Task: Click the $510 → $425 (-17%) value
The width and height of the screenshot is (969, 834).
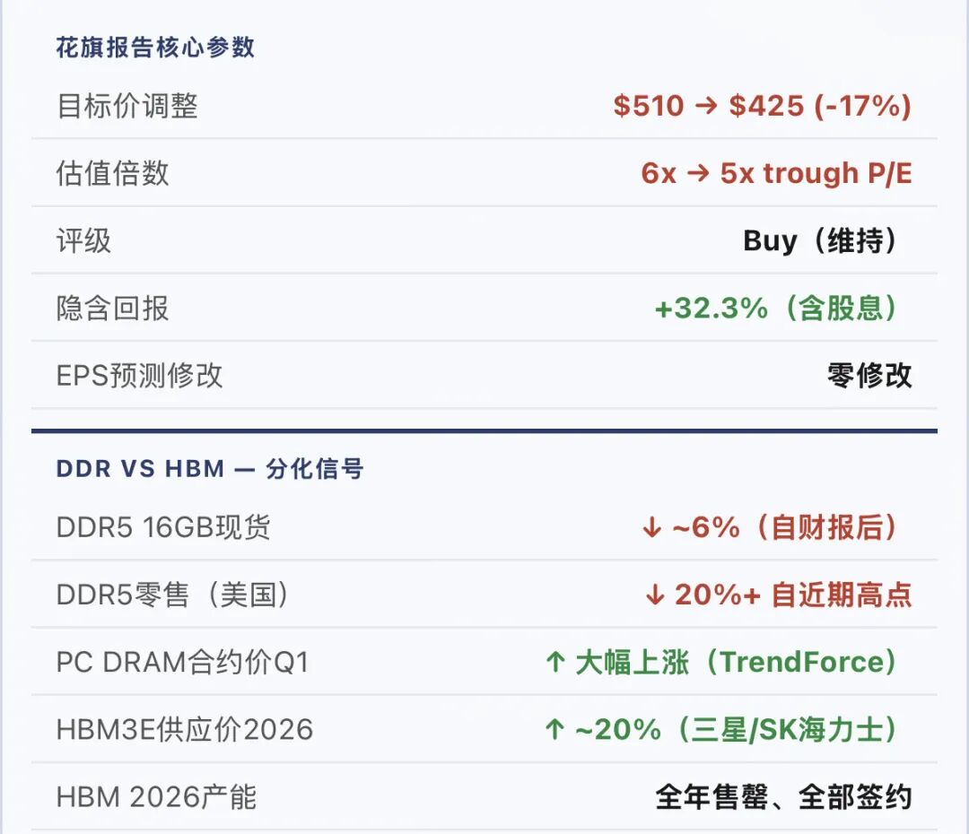Action: tap(762, 107)
